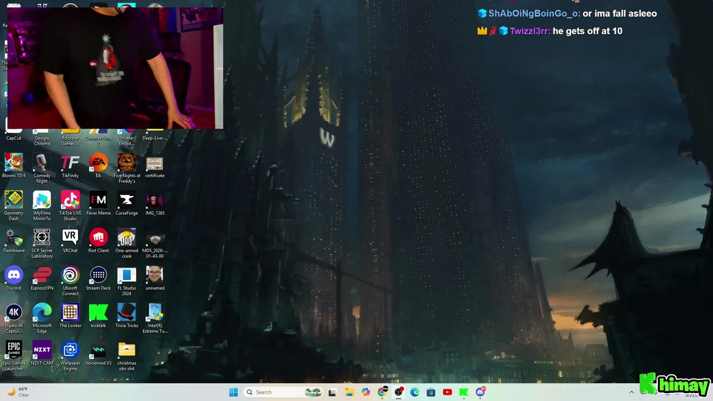This screenshot has height=401, width=713.
Task: Open Task View from the taskbar
Action: coord(333,392)
